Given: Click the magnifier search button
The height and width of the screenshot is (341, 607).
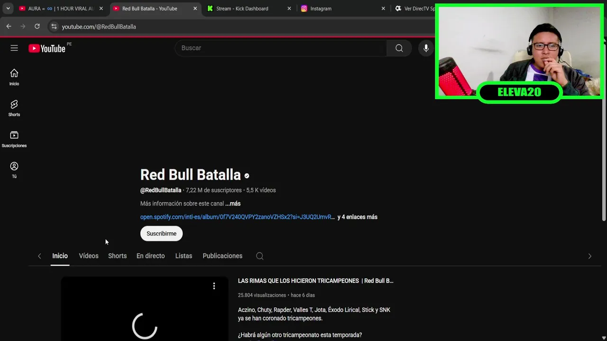Looking at the screenshot, I should coord(399,48).
